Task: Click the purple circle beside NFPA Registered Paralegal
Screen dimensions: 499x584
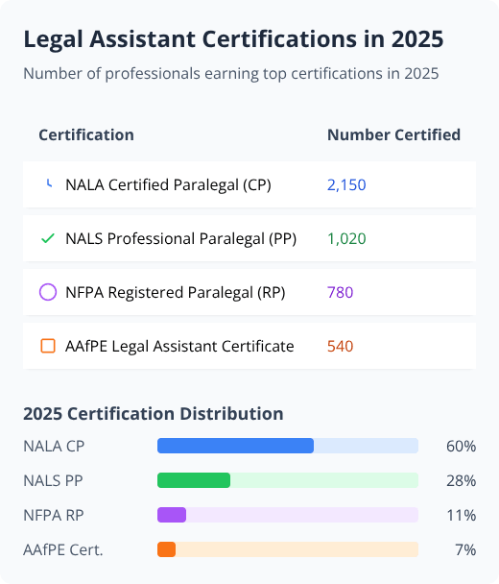Action: tap(48, 292)
